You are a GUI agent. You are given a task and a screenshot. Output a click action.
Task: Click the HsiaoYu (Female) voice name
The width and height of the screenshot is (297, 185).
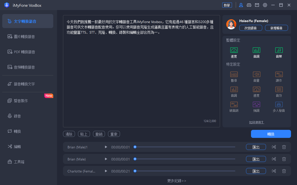253,21
